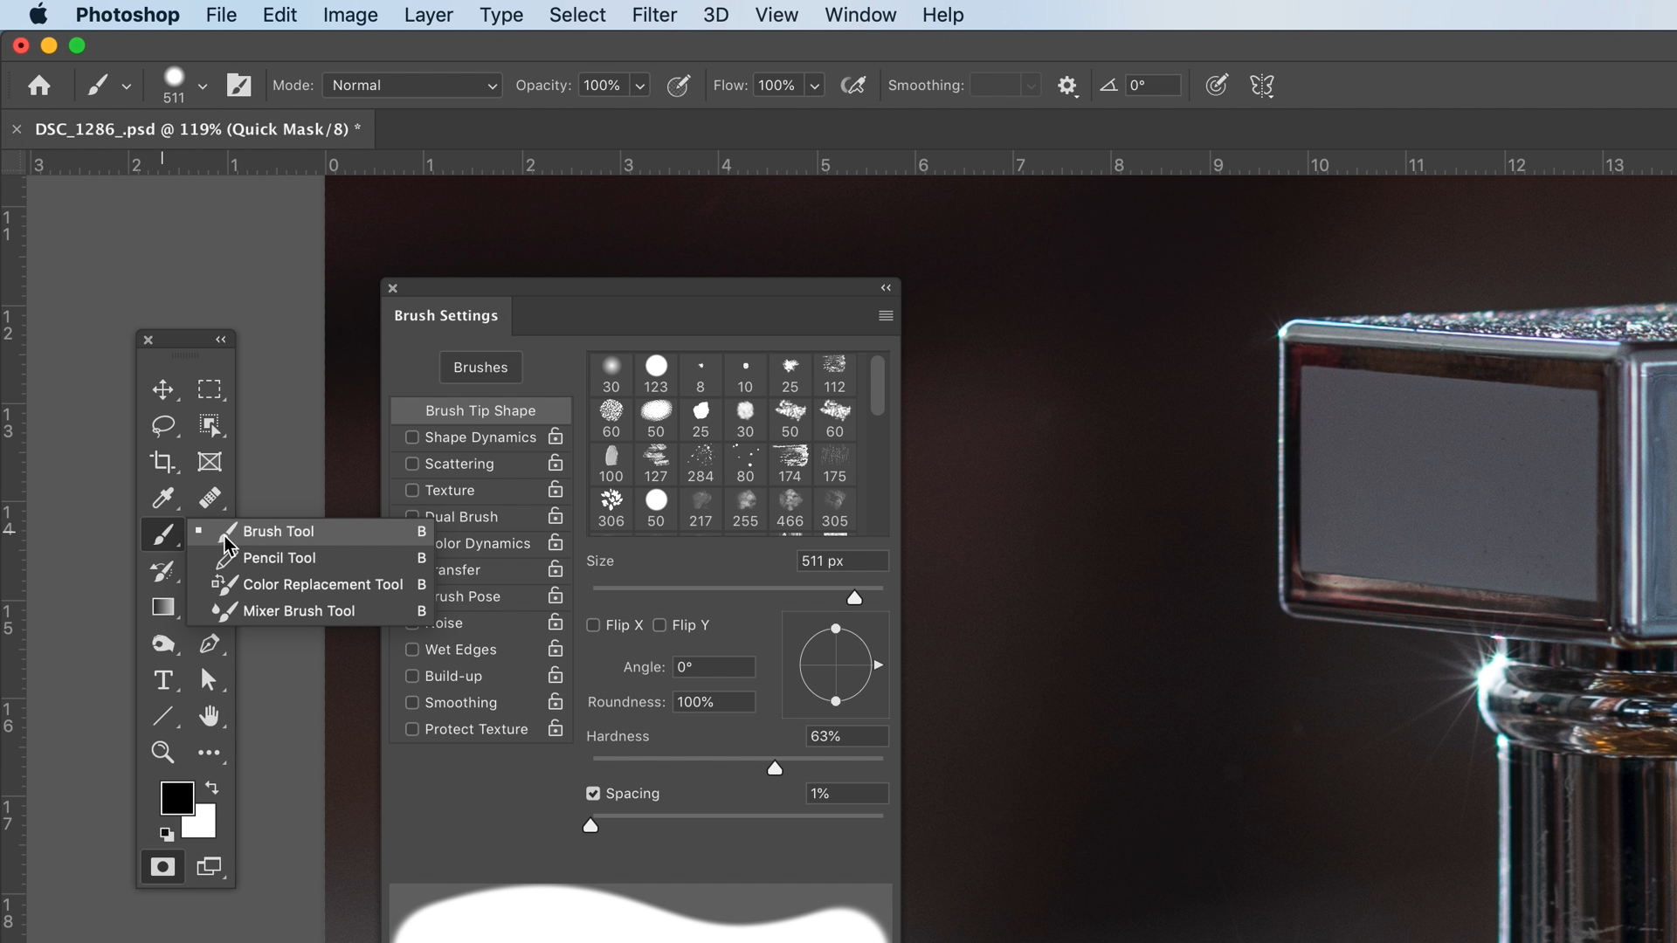1677x943 pixels.
Task: Select the Crop tool
Action: click(162, 462)
